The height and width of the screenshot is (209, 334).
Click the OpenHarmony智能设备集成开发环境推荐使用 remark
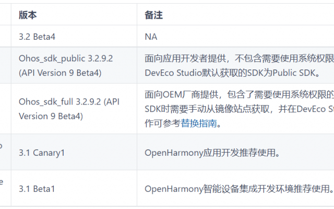(x=239, y=189)
